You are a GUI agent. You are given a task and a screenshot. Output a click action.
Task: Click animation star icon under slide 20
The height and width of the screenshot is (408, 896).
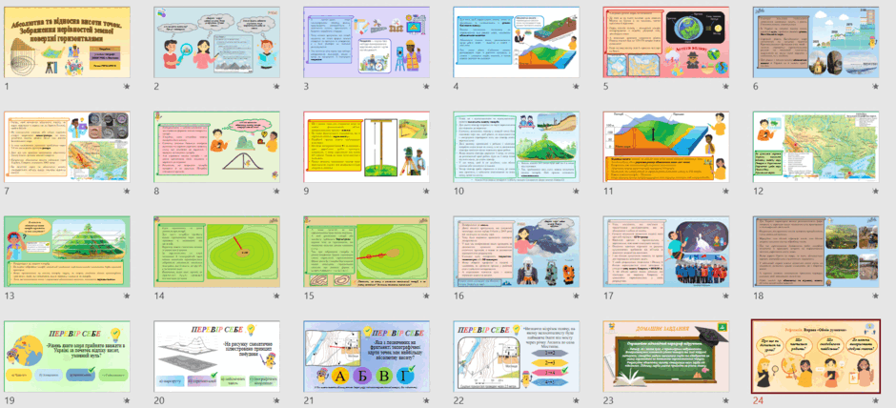276,400
